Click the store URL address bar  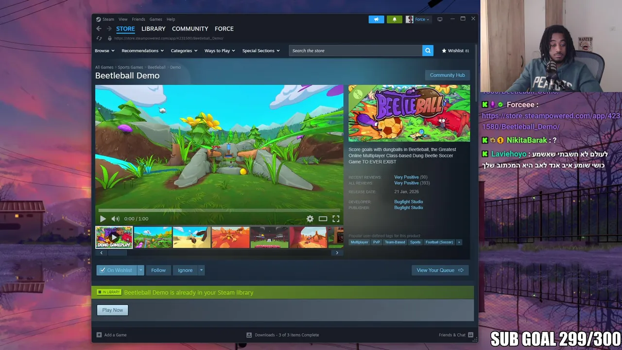coord(169,38)
